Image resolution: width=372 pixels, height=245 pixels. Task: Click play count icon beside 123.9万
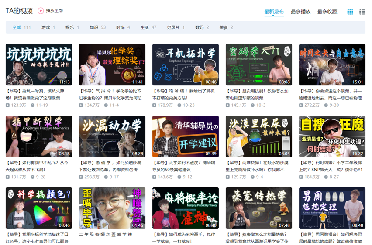point(7,105)
